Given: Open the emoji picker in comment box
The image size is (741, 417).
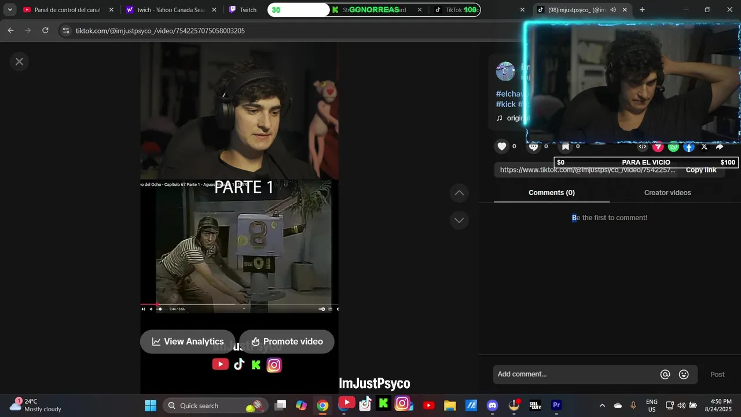Looking at the screenshot, I should click(x=684, y=374).
